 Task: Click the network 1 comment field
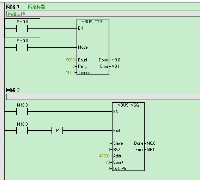[103, 14]
